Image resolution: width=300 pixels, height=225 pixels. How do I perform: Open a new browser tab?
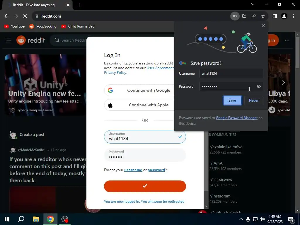click(x=79, y=5)
